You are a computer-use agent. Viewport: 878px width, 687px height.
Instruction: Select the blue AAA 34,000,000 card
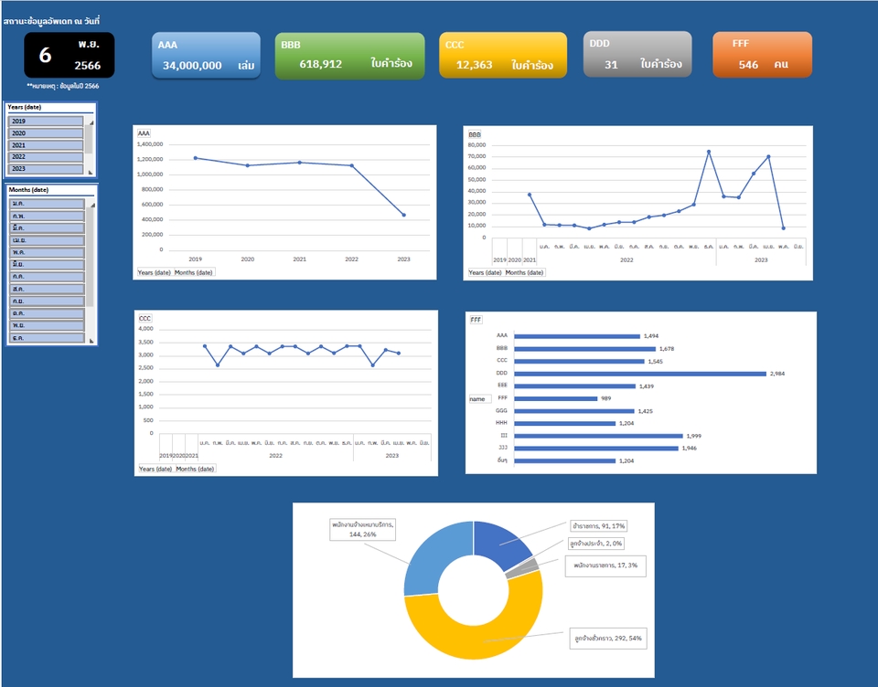206,56
